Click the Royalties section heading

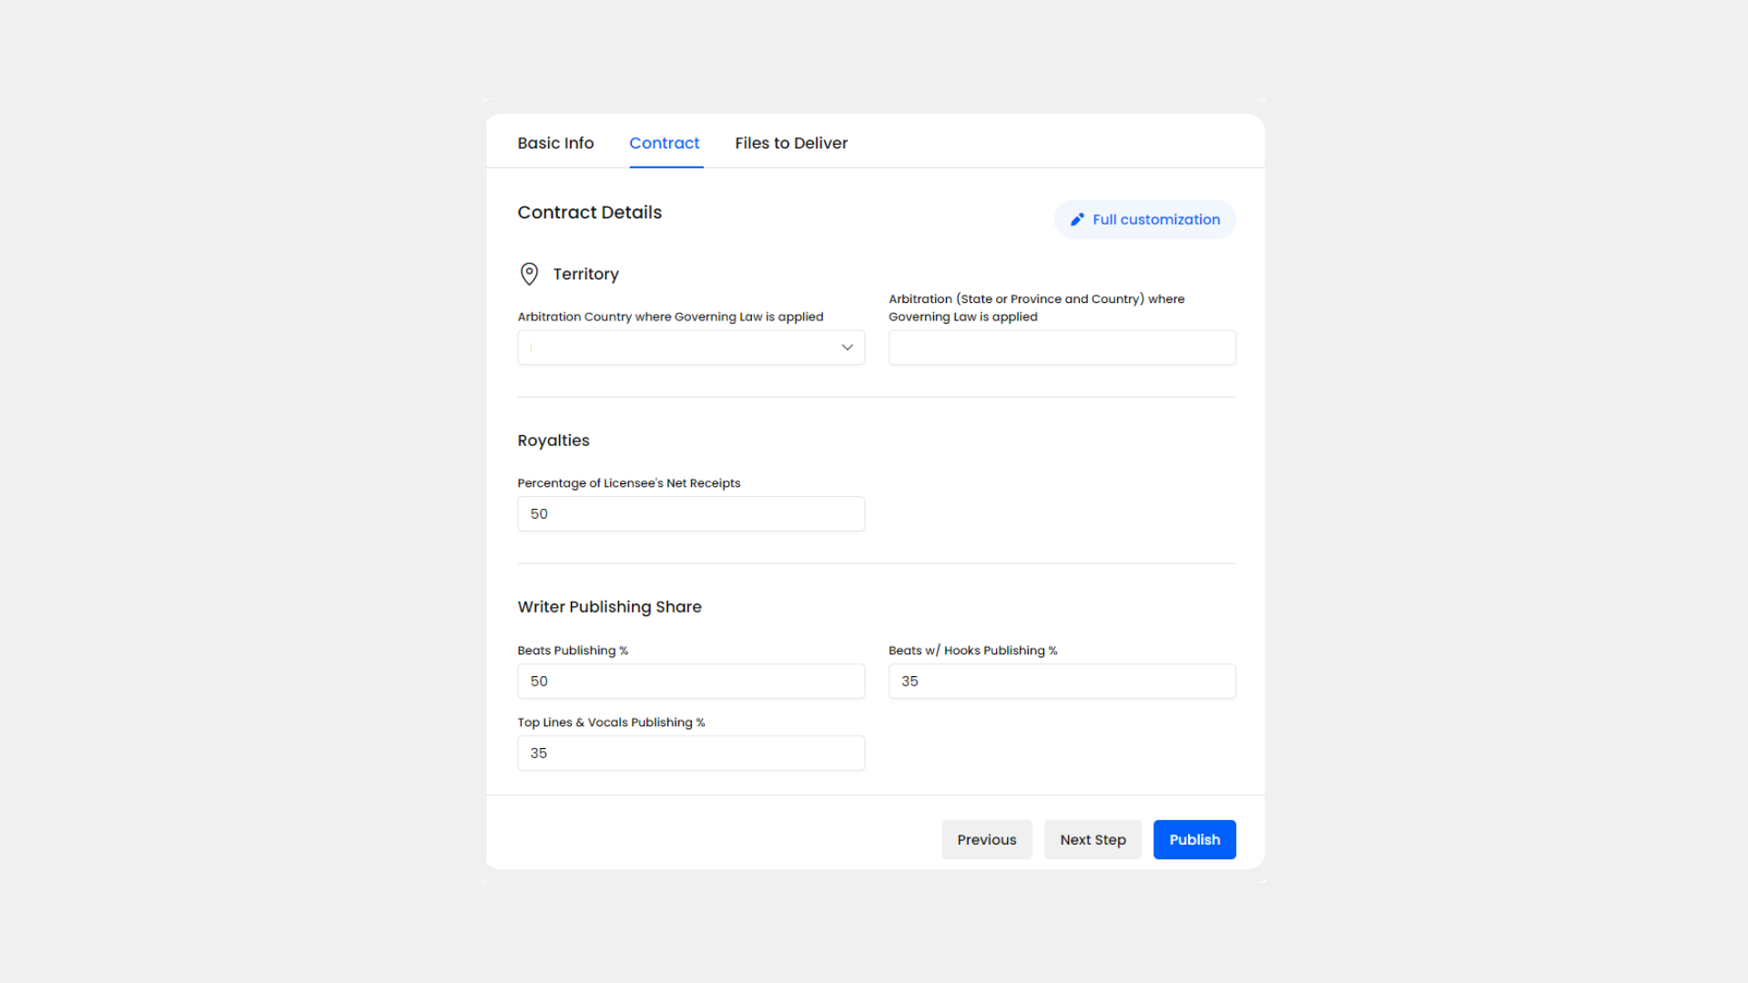pyautogui.click(x=553, y=441)
